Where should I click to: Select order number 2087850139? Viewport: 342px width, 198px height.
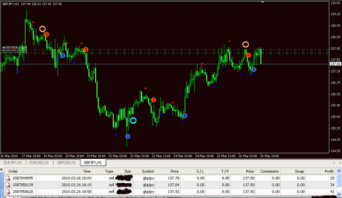(22, 185)
